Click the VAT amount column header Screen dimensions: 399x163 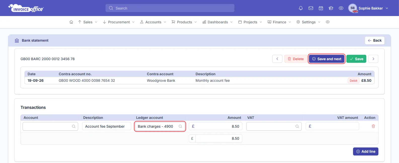348,118
